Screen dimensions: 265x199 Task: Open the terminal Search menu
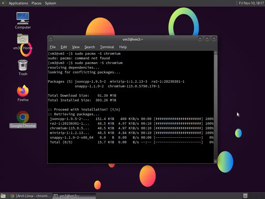tap(90, 47)
